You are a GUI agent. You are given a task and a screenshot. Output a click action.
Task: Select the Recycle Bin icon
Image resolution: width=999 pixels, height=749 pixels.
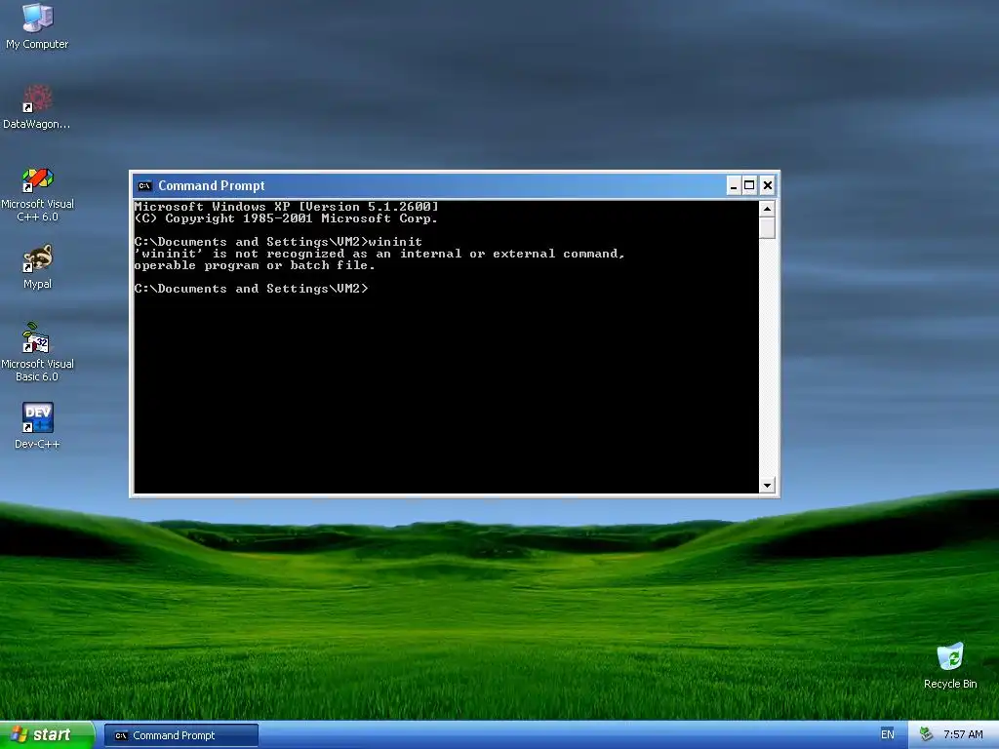[950, 665]
